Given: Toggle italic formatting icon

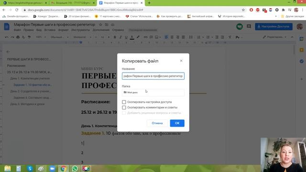Looking at the screenshot, I should pos(120,37).
